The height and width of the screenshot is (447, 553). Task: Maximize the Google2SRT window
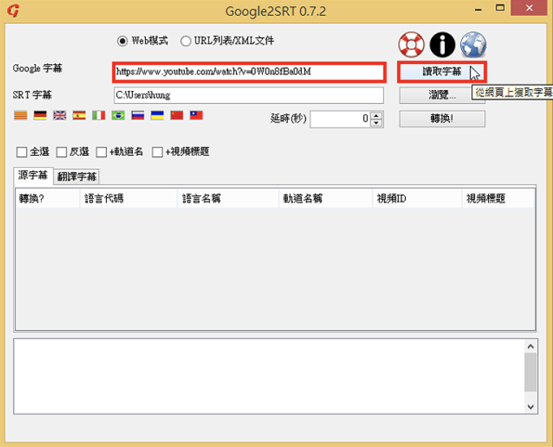500,8
